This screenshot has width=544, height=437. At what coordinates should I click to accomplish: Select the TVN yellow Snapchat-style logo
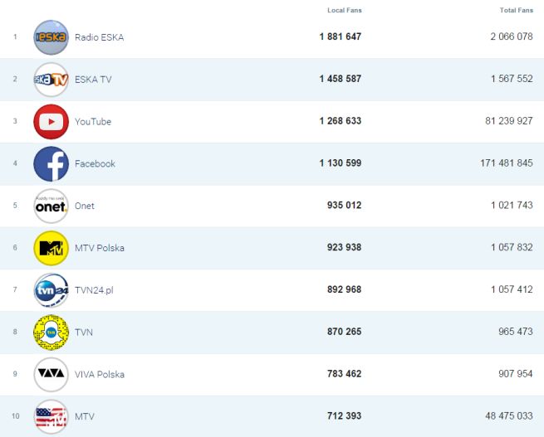click(51, 333)
